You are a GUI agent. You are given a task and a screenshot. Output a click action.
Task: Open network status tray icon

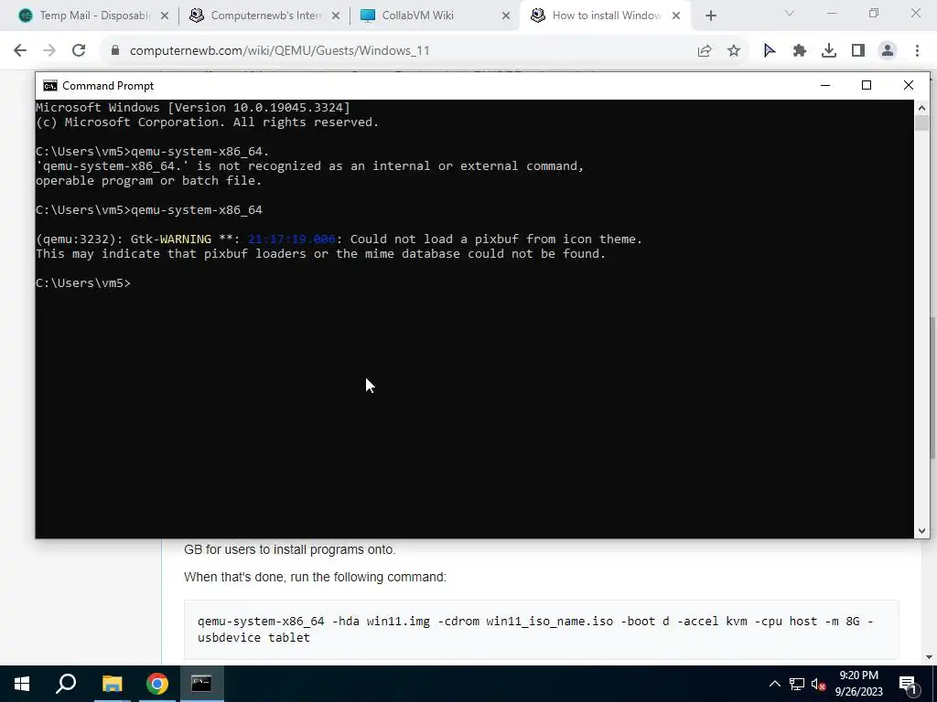[x=797, y=684]
